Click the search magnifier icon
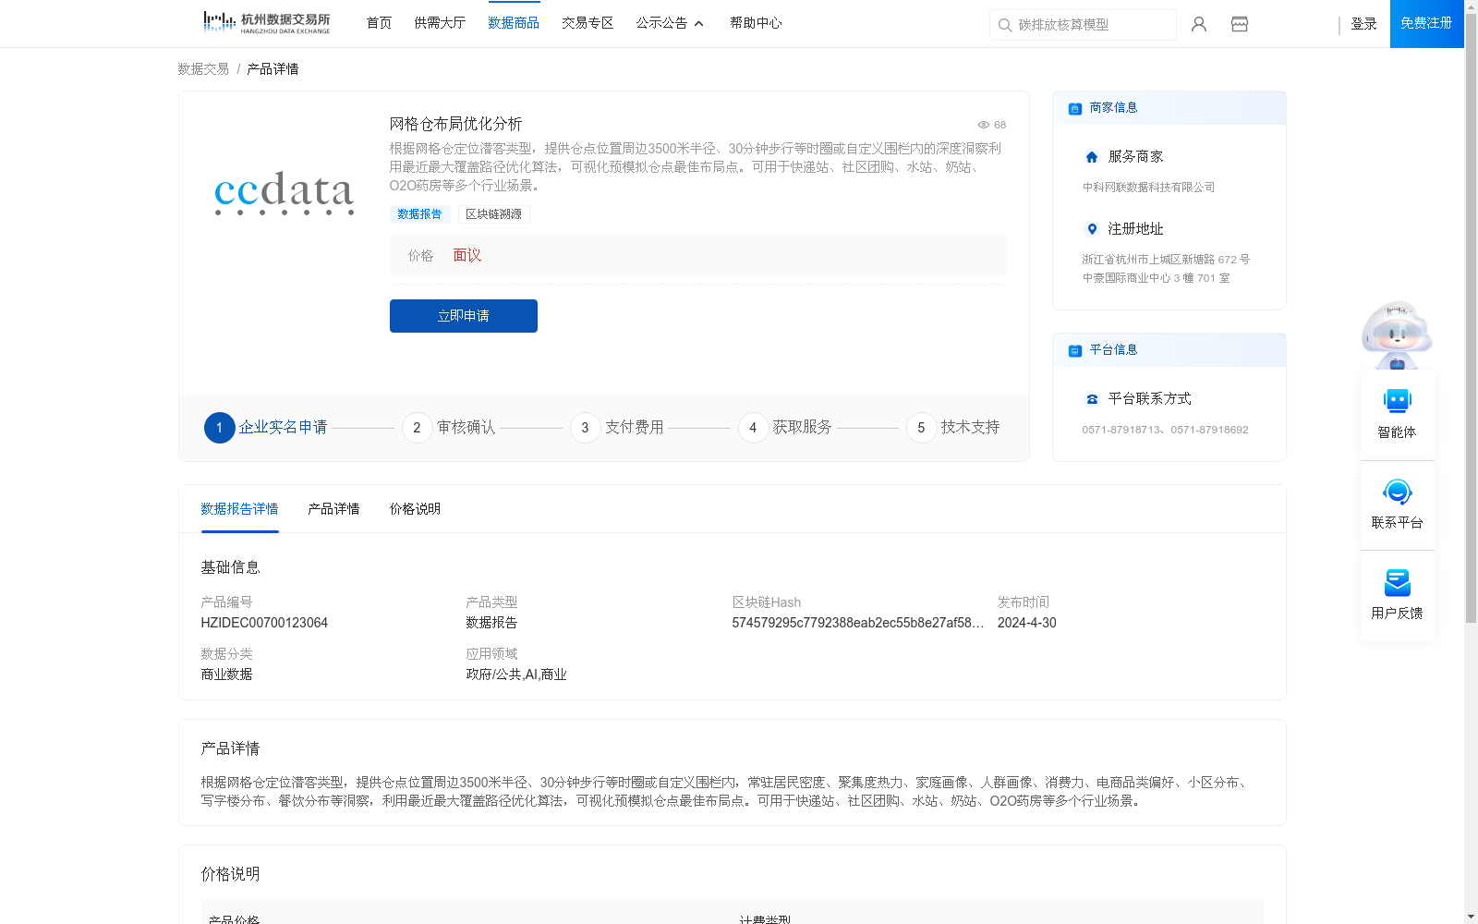The width and height of the screenshot is (1478, 924). pyautogui.click(x=1005, y=25)
